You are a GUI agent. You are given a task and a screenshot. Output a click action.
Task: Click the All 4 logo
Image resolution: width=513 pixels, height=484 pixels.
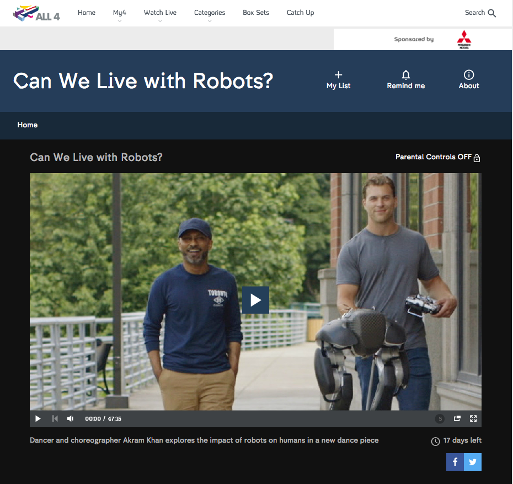[36, 13]
